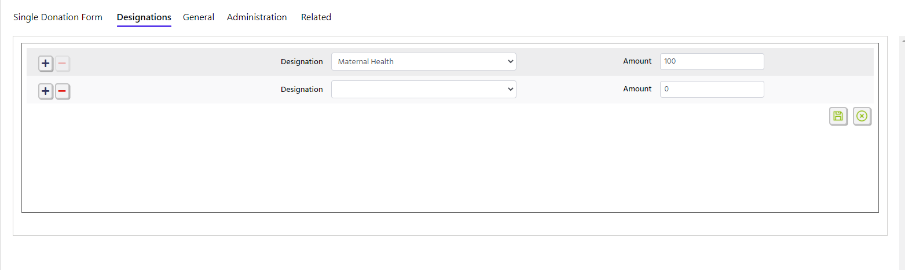Image resolution: width=905 pixels, height=270 pixels.
Task: Switch to the Single Donation Form tab
Action: (x=58, y=17)
